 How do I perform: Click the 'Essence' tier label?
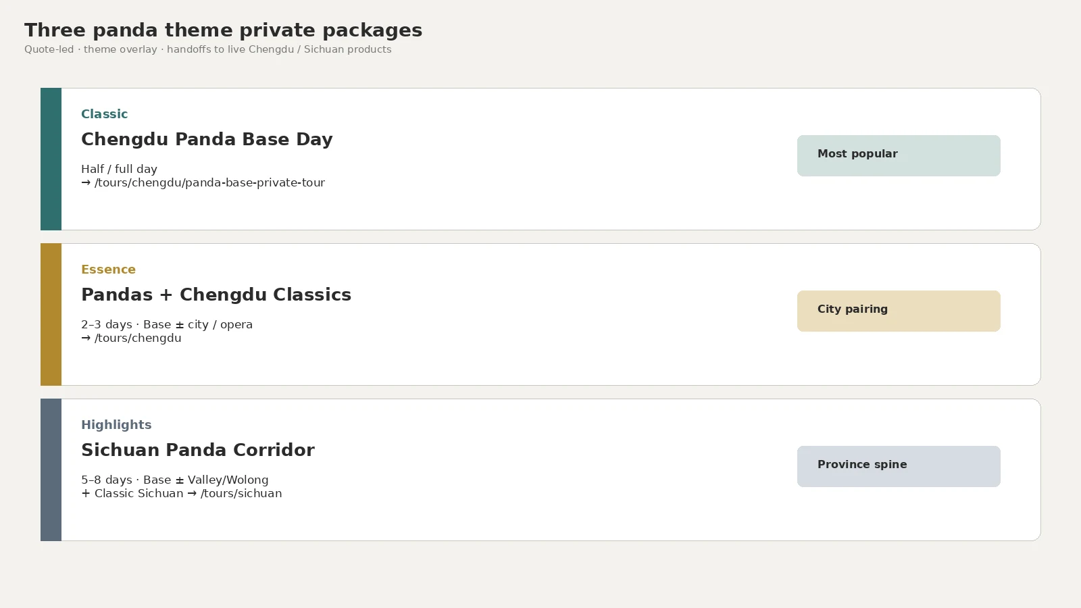pyautogui.click(x=108, y=270)
